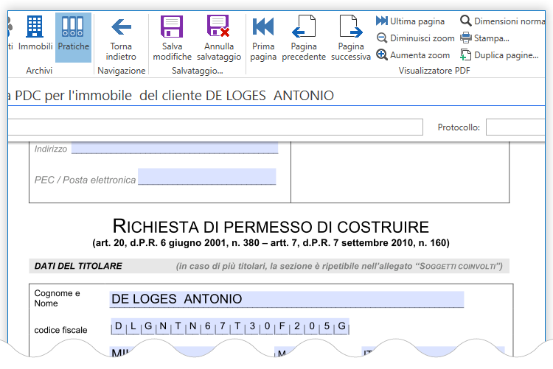This screenshot has height=369, width=553.
Task: Cancel saving with Annulla salvataggio
Action: coord(219,38)
